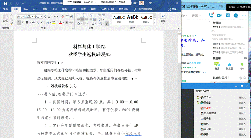This screenshot has width=251, height=138.
Task: Toggle Bold formatting
Action: pos(19,22)
